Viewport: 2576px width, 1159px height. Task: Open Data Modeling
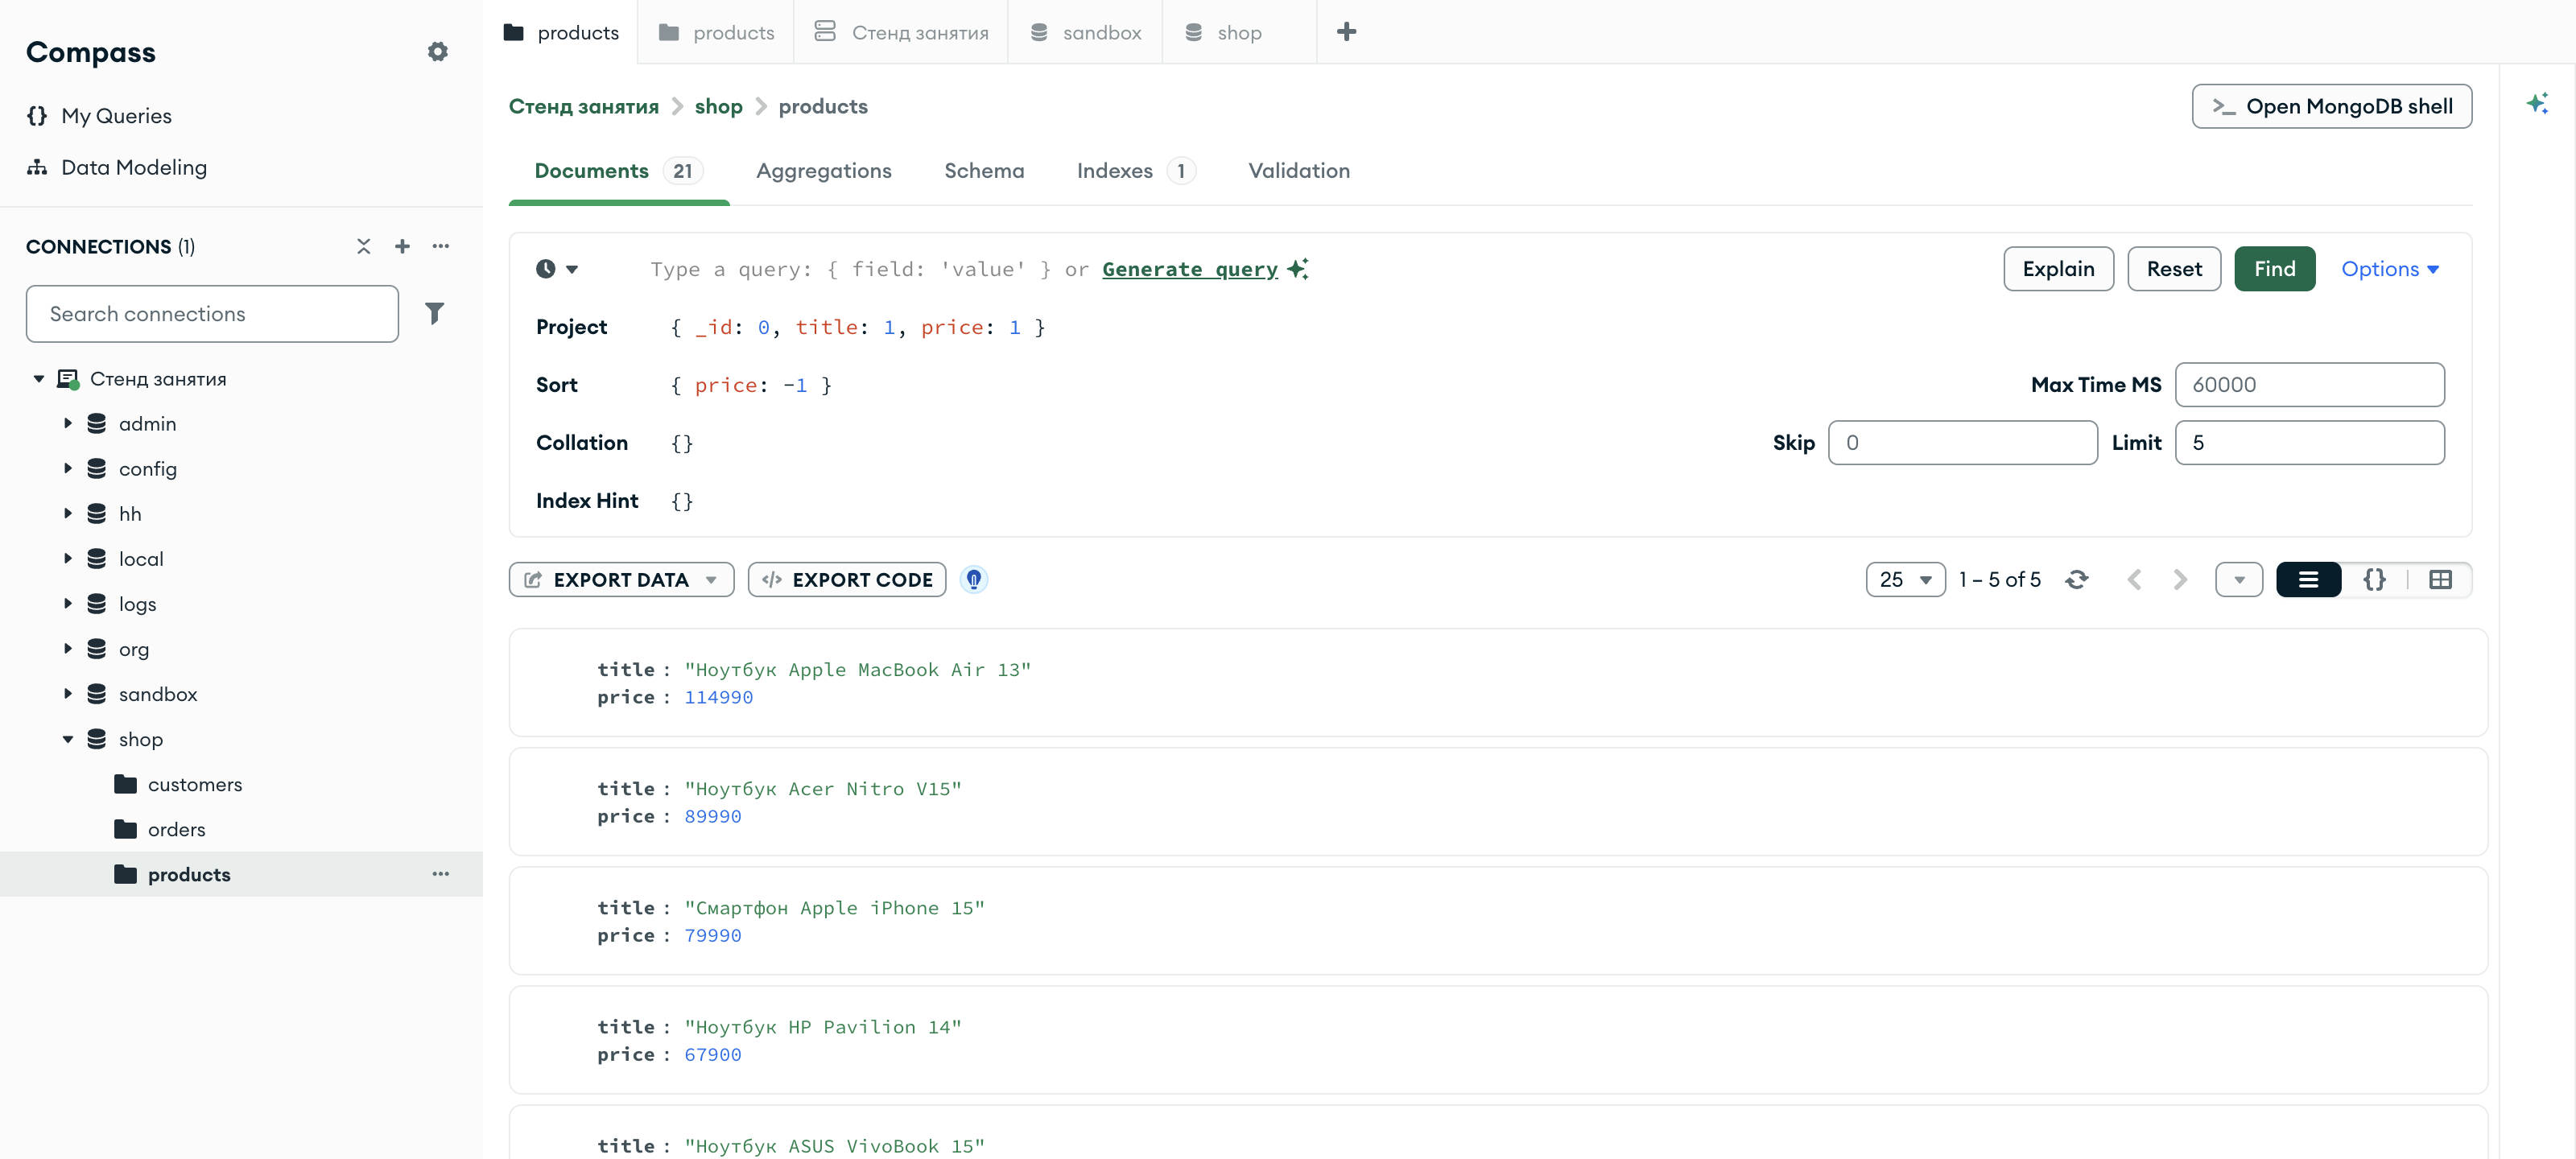tap(134, 167)
